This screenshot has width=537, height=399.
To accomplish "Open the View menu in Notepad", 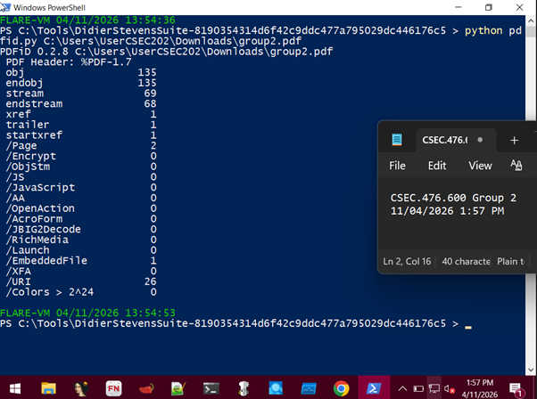I will click(480, 166).
